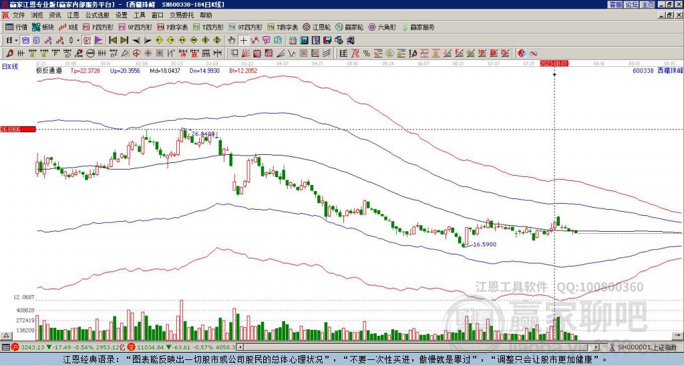Jump to last bar with the green skip-forward icon

[x=124, y=41]
